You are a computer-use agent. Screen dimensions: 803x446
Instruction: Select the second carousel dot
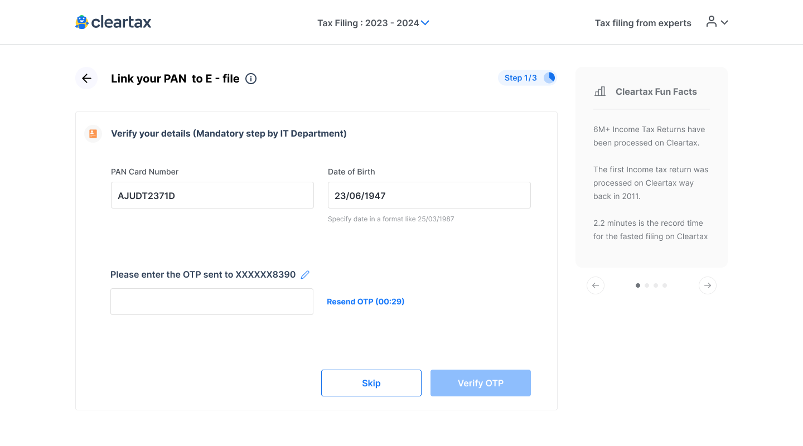click(647, 285)
